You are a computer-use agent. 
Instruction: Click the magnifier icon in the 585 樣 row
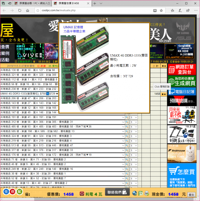pos(127,131)
